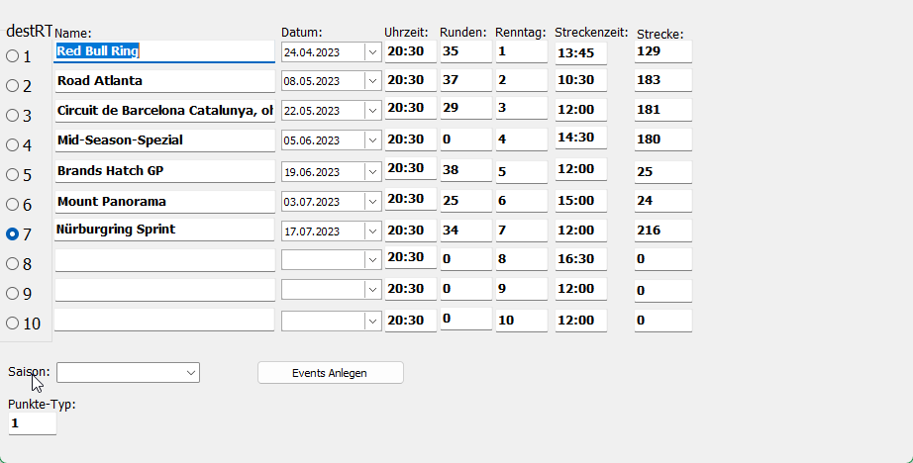Open the Saison combo box
Screen dimensions: 913x463
[128, 372]
